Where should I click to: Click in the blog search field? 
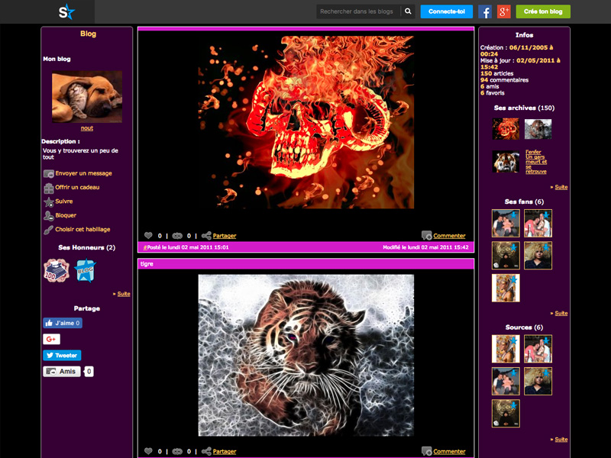[x=357, y=11]
